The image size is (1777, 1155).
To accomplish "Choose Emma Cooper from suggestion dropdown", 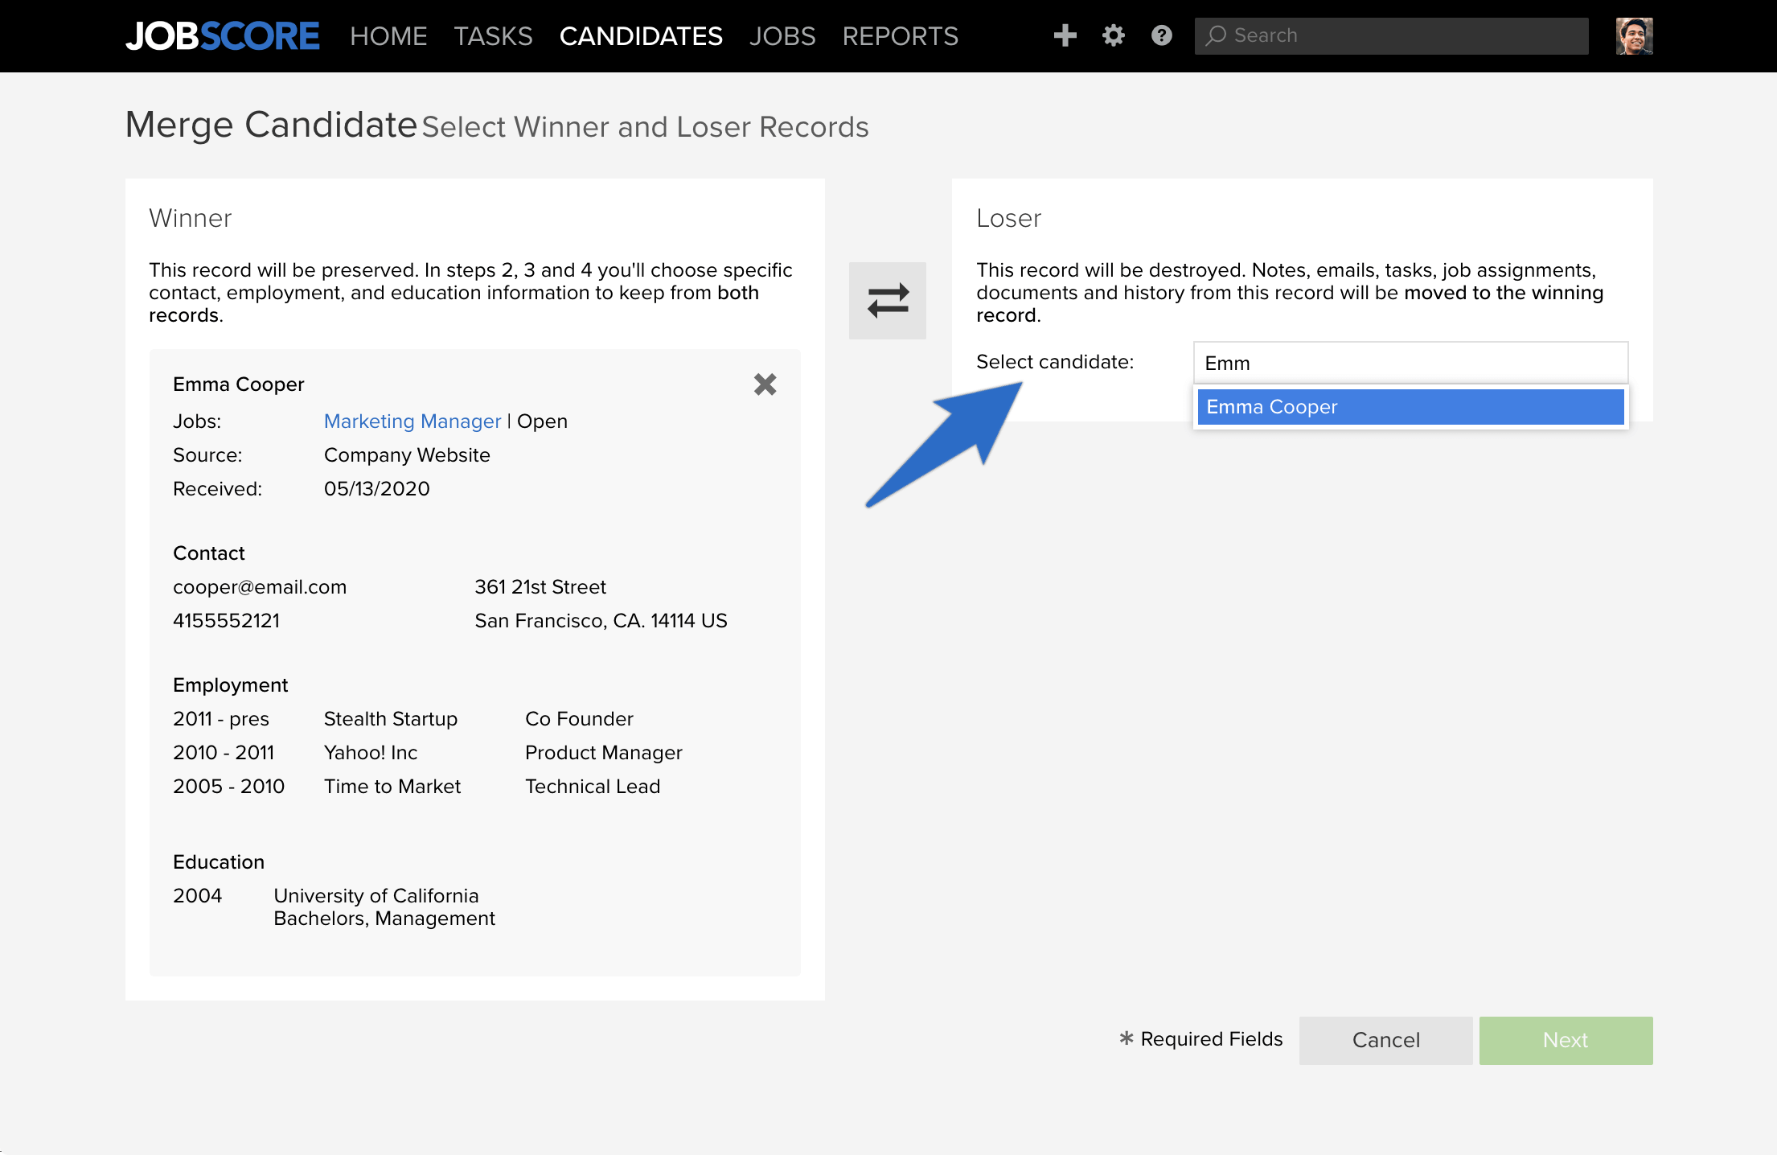I will point(1410,407).
